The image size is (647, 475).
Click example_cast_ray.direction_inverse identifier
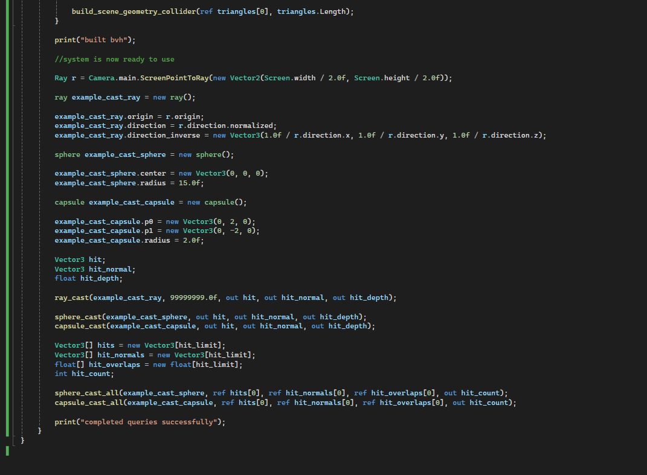(127, 135)
